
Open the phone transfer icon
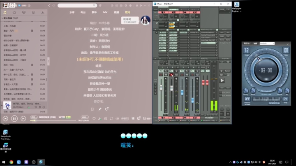[33, 12]
